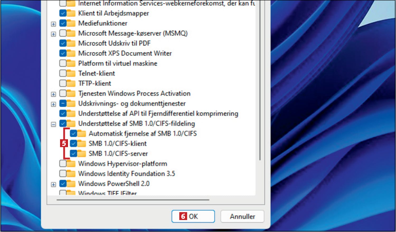This screenshot has height=232, width=396.
Task: Enable Microsoft Message-køserver (MSMQ) checkbox
Action: coord(63,33)
